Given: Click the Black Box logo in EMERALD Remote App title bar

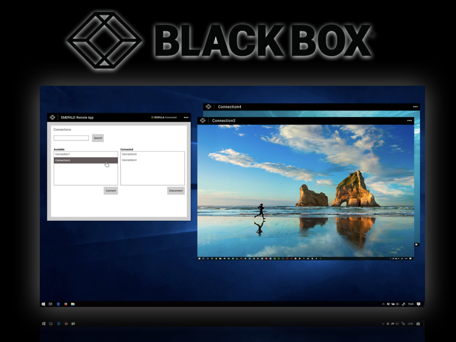Looking at the screenshot, I should [x=53, y=118].
